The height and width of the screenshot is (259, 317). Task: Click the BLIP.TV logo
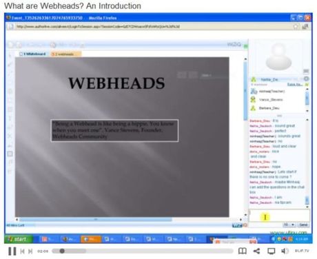(302, 251)
